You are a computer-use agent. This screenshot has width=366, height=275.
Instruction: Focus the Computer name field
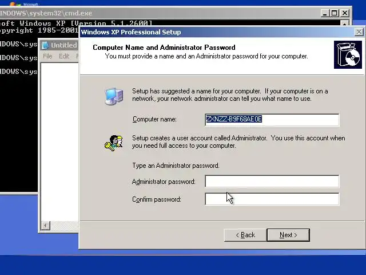[x=272, y=120]
